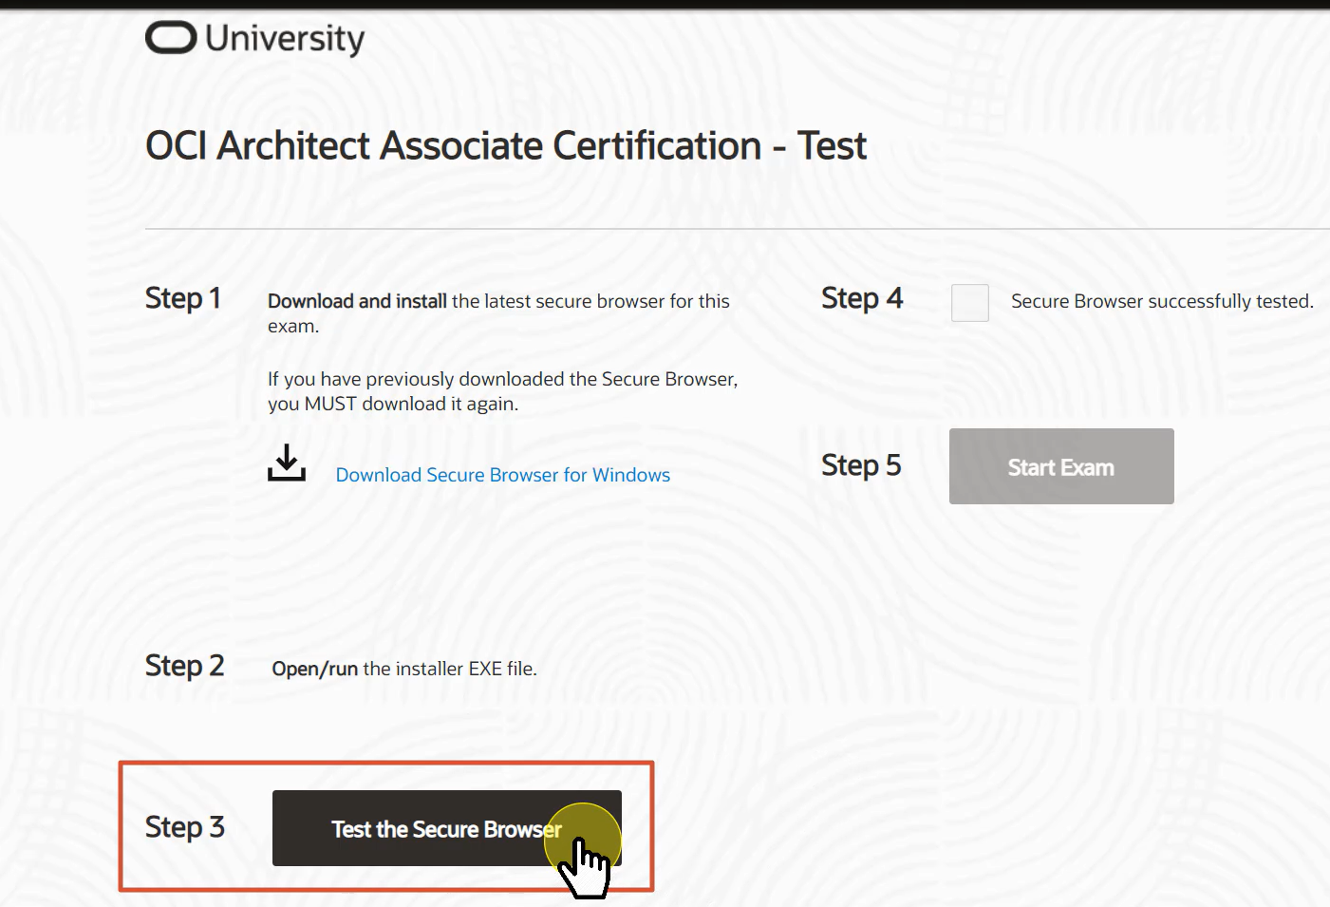Click the Step 3 label
Image resolution: width=1330 pixels, height=907 pixels.
pos(184,827)
